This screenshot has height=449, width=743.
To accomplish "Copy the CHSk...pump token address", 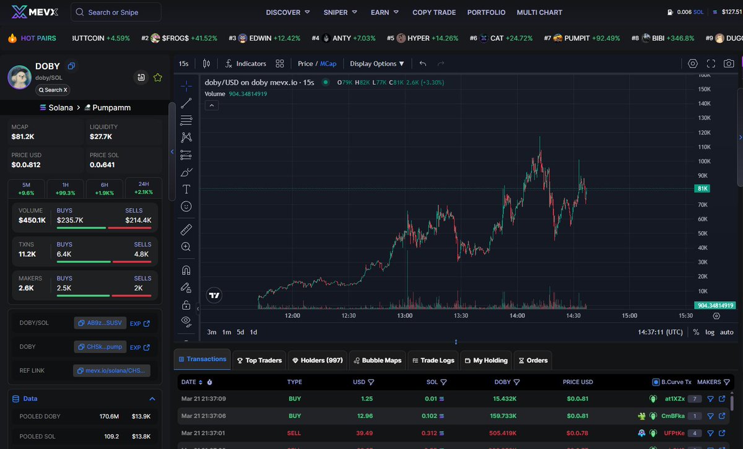I will [x=100, y=347].
